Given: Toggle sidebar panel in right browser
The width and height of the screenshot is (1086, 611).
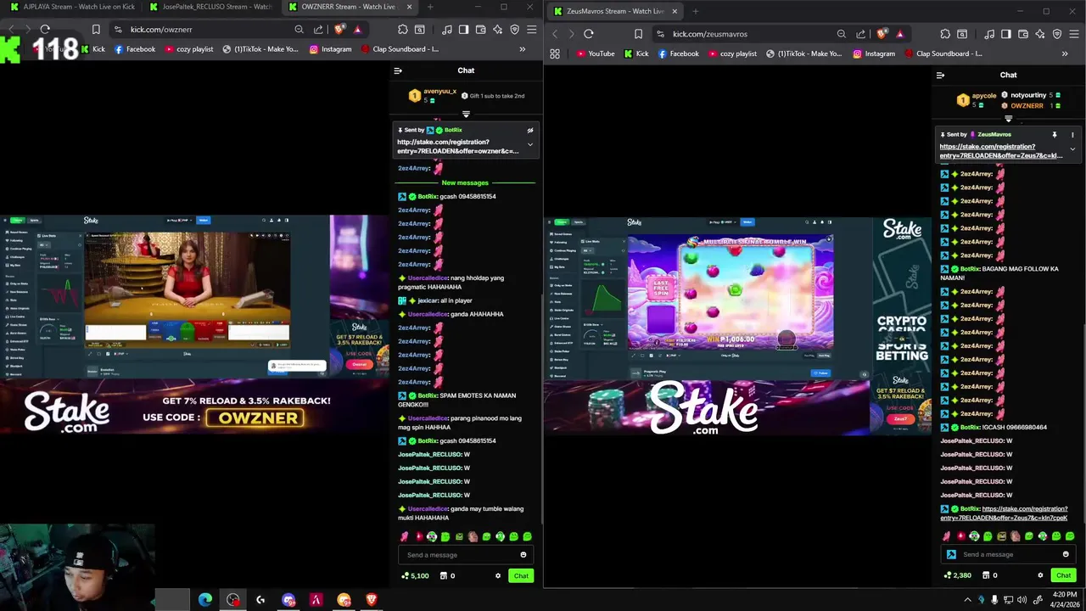Looking at the screenshot, I should (1006, 34).
